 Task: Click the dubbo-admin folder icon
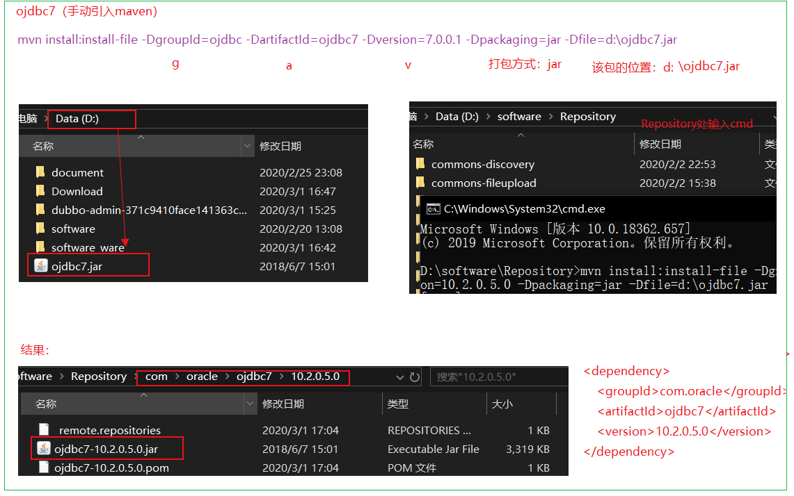tap(40, 210)
